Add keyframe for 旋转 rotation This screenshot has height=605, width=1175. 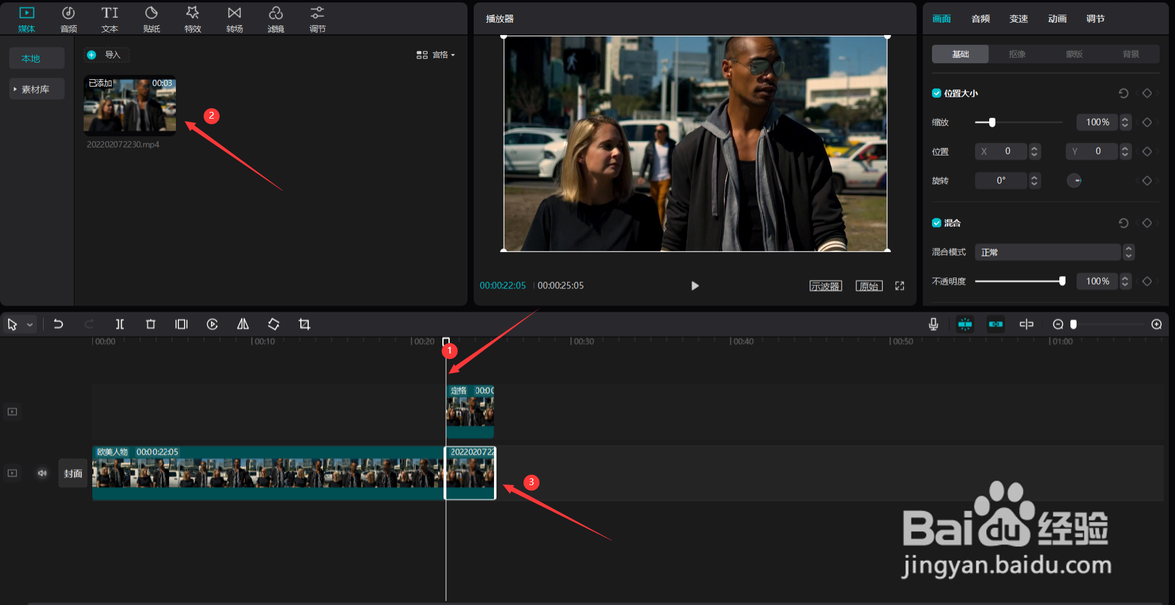click(x=1147, y=181)
